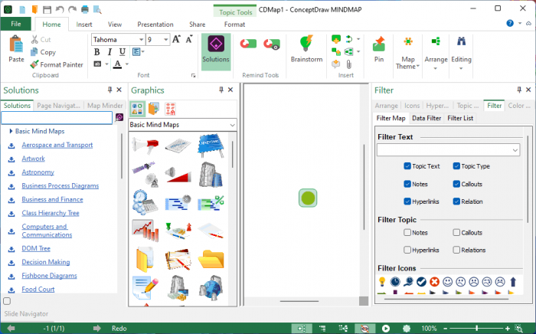Switch to the Insert ribbon tab

[84, 25]
